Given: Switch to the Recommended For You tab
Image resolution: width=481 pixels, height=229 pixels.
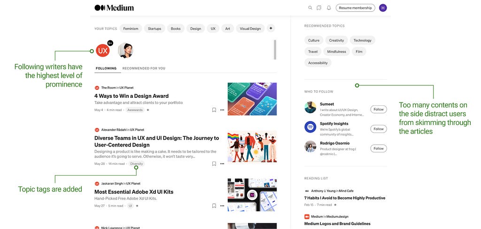Looking at the screenshot, I should (x=144, y=68).
